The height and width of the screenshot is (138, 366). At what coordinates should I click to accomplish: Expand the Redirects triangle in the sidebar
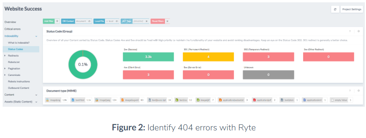[x=5, y=56]
